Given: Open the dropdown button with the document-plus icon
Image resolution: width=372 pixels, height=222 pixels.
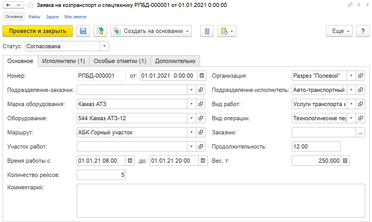Looking at the screenshot, I should click(x=227, y=31).
